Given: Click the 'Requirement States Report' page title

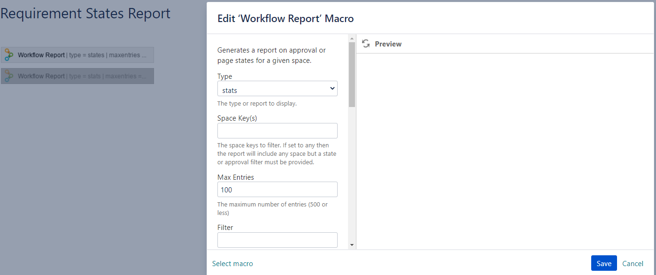Looking at the screenshot, I should point(85,13).
